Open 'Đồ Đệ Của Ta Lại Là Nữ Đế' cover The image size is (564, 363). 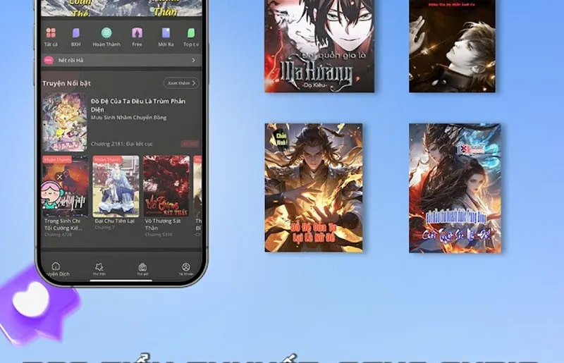pos(314,187)
